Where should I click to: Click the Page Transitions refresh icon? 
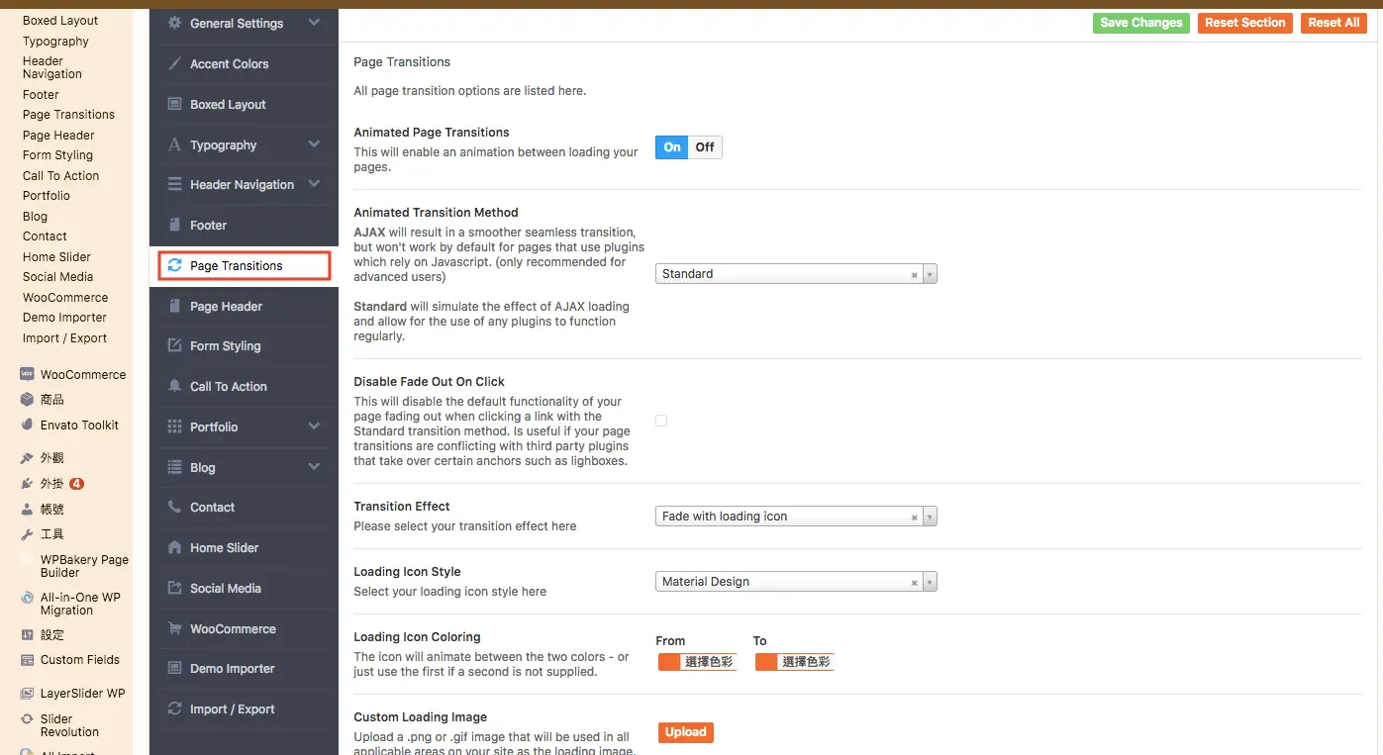point(174,265)
